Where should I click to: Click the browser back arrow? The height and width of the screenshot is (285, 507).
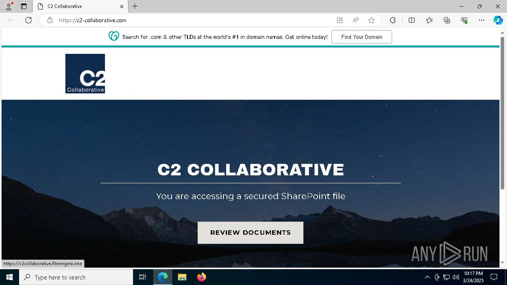(x=11, y=20)
